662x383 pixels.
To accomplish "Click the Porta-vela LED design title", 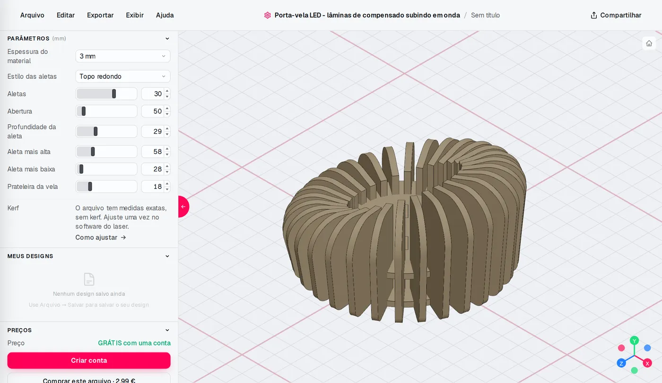I will click(367, 15).
